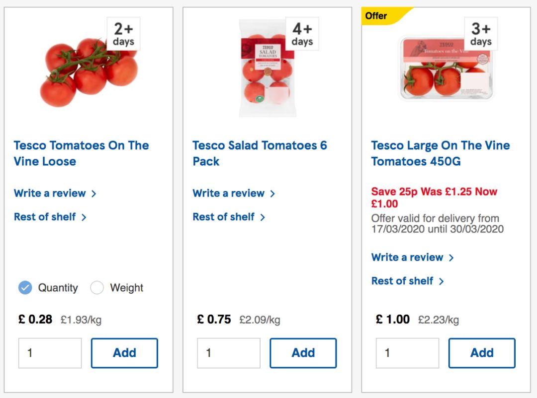Select the Quantity radio option
The width and height of the screenshot is (537, 398).
(x=25, y=288)
